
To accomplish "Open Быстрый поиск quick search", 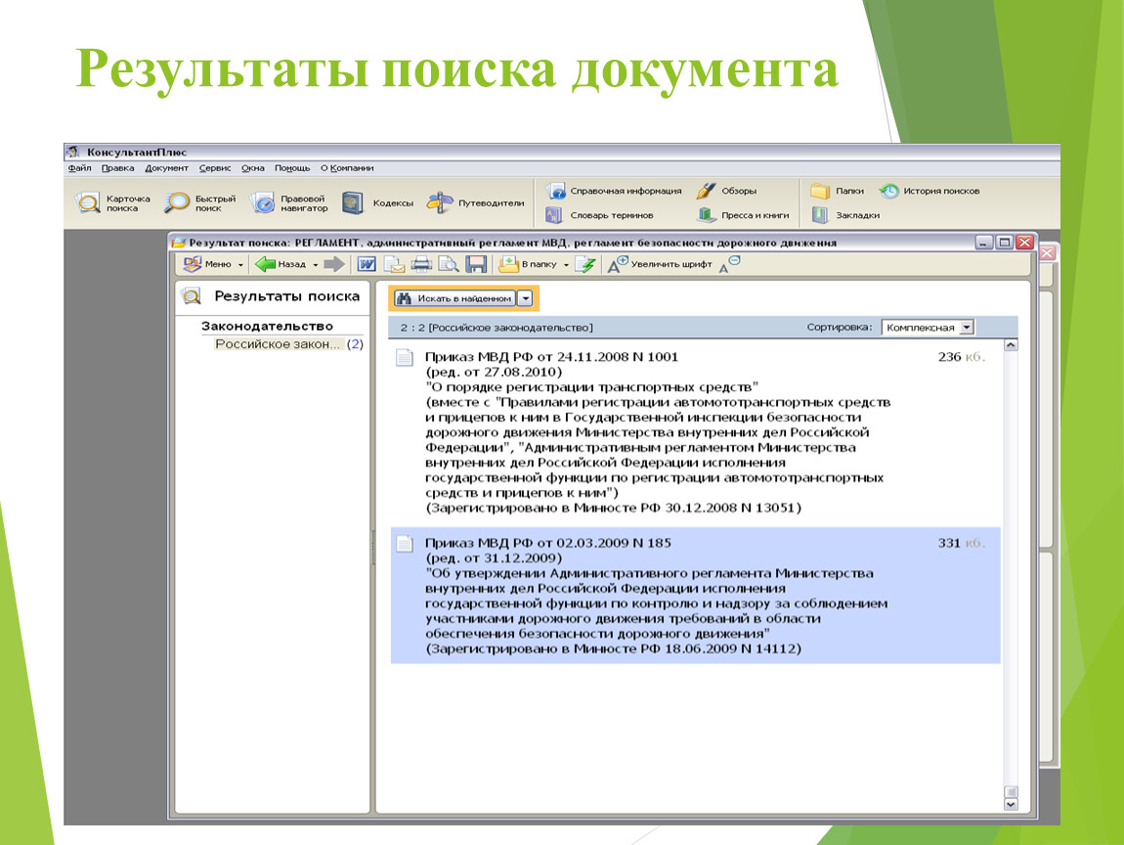I will tap(199, 203).
